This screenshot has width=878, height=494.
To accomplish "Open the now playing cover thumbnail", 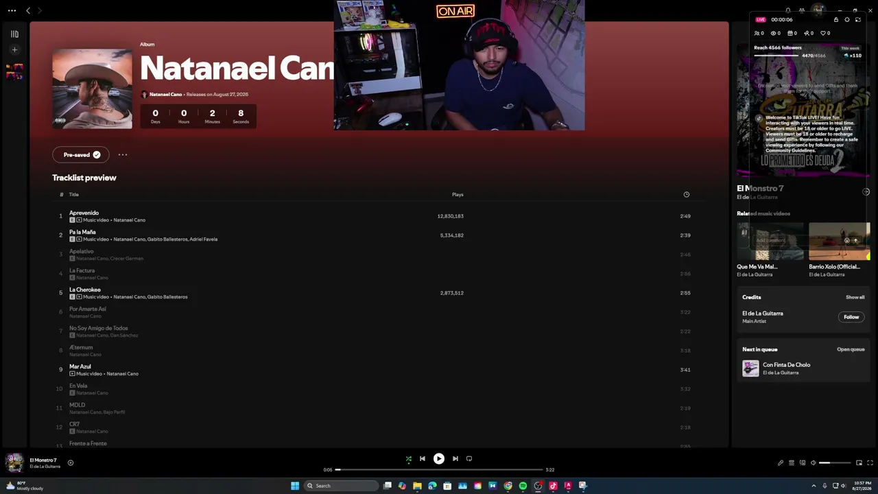I will tap(14, 463).
